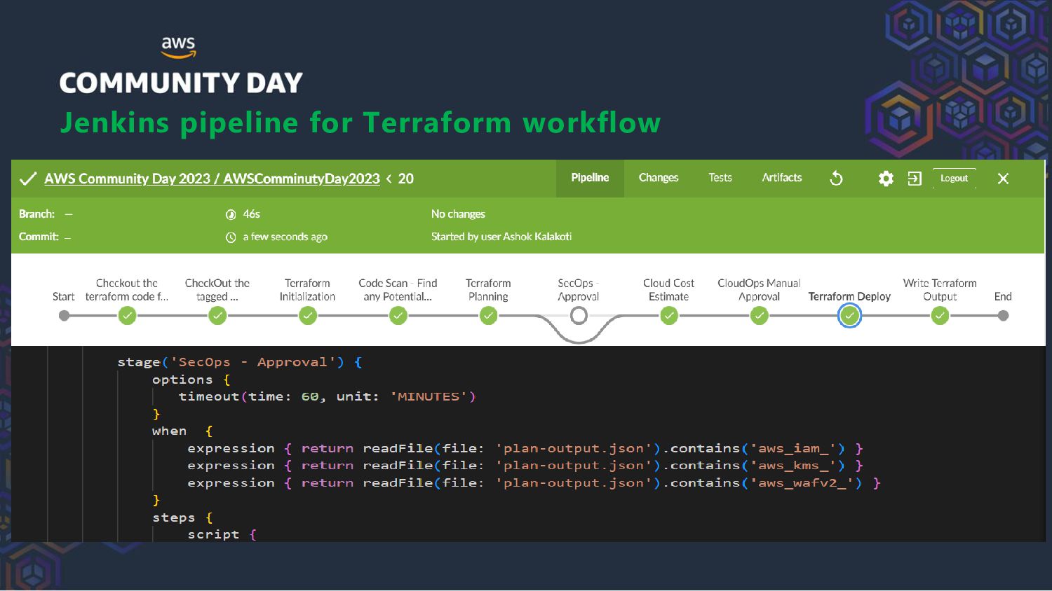Click the timeout MINUTES code line
This screenshot has height=591, width=1052.
point(327,396)
